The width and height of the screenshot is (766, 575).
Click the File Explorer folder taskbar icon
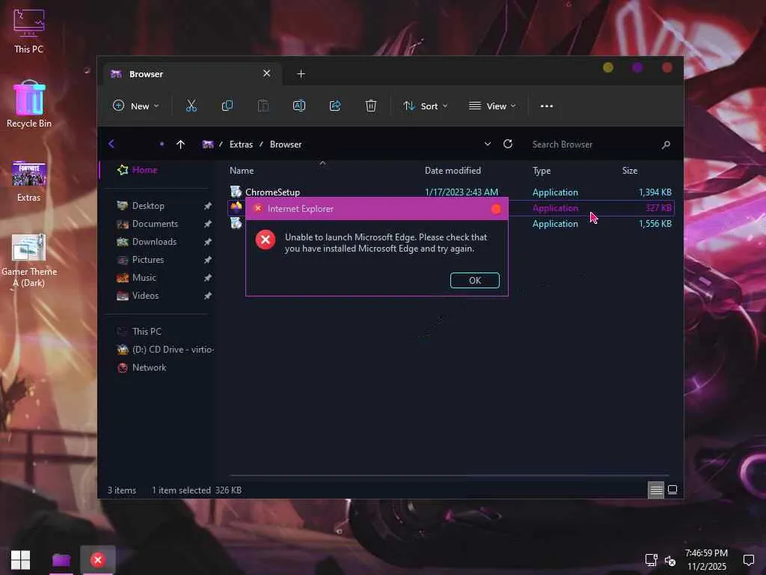click(61, 560)
